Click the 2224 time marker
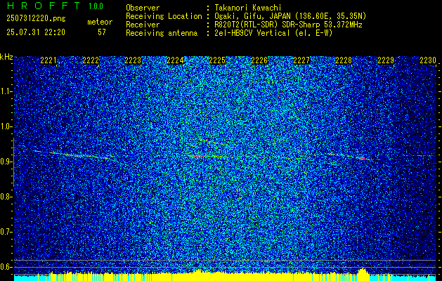Screen dimensions: 442x281 [x=175, y=60]
